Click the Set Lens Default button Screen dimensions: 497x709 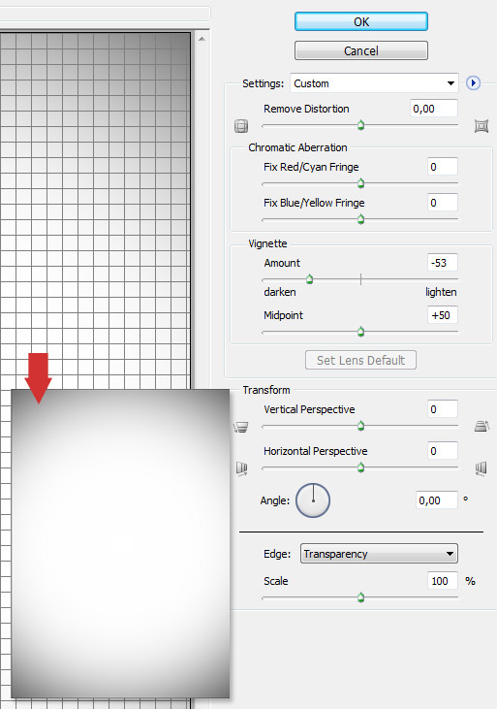(360, 360)
